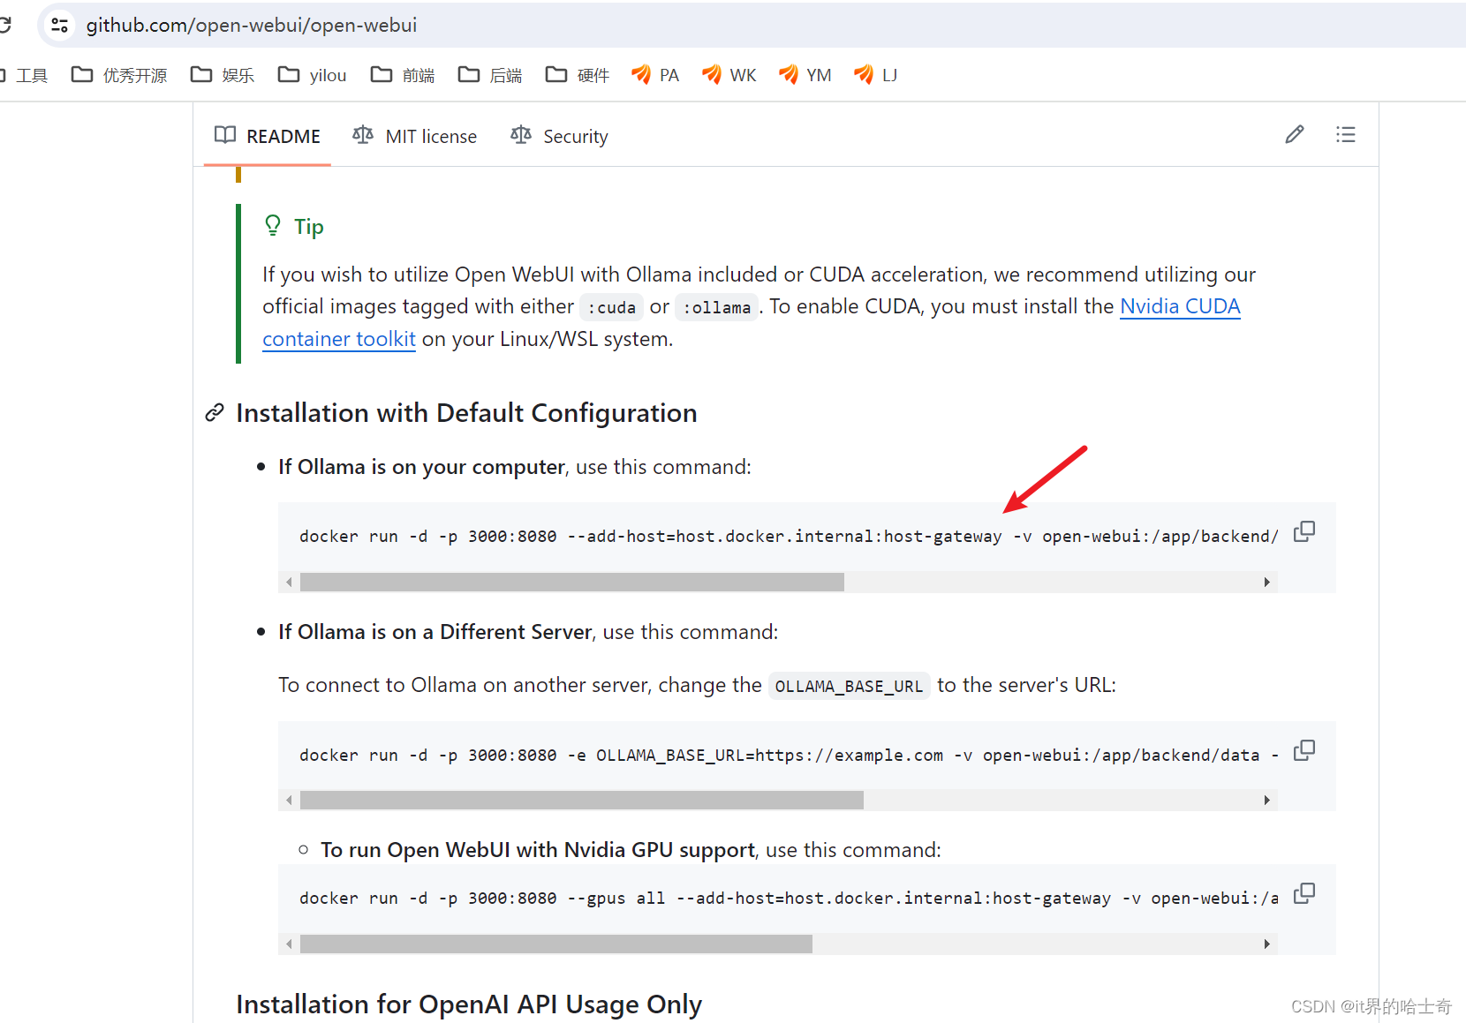
Task: Copy the OLLAMA_BASE_URL docker command
Action: [x=1304, y=750]
